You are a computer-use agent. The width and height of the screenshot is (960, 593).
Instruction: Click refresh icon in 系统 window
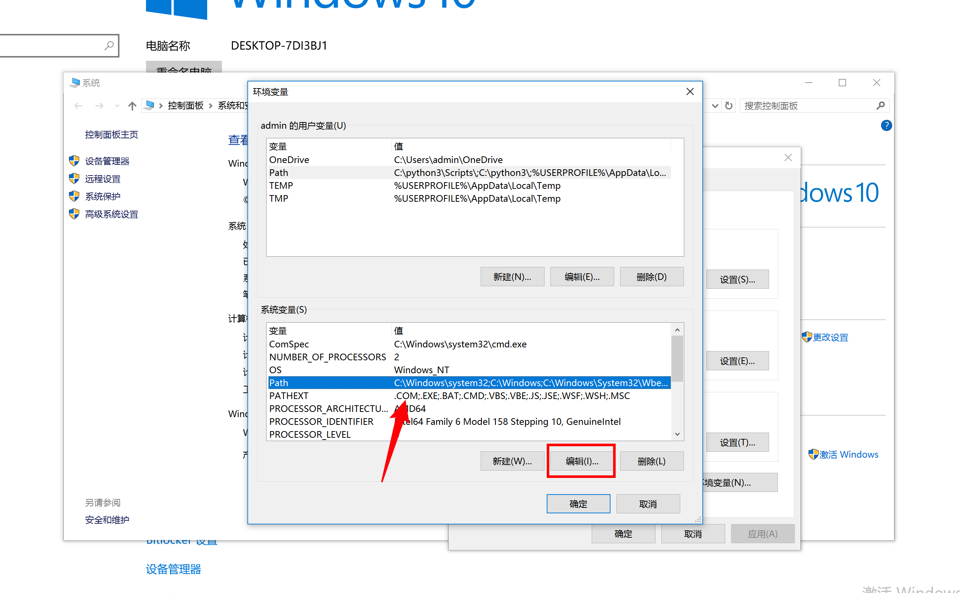(728, 105)
